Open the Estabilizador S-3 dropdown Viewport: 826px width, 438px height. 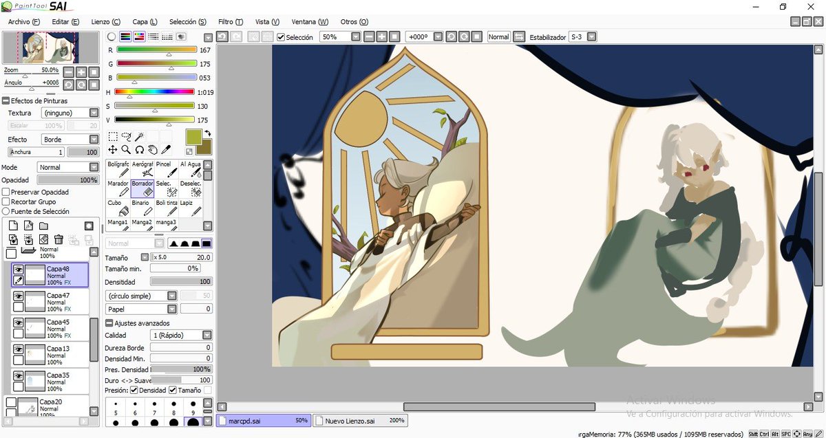582,37
